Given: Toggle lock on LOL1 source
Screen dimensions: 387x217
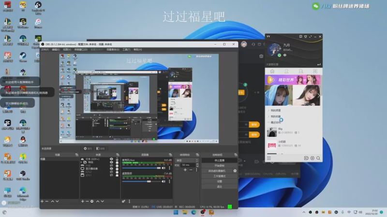Looking at the screenshot, I should tap(117, 175).
